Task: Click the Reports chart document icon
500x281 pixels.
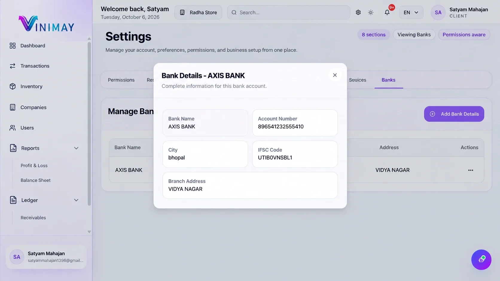Action: pos(13,148)
